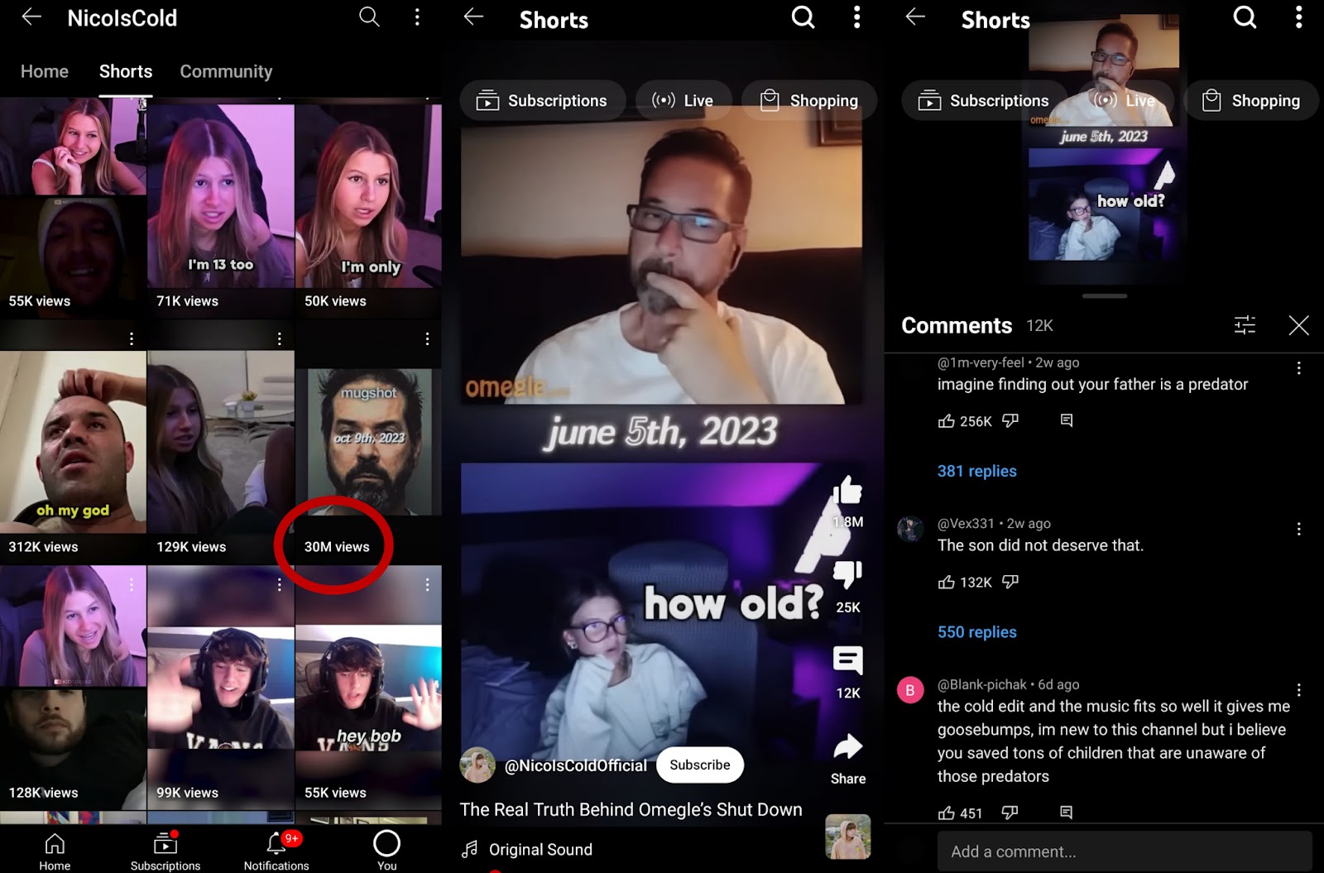Open search in comments Shorts screen
The height and width of the screenshot is (873, 1324).
pos(1245,17)
